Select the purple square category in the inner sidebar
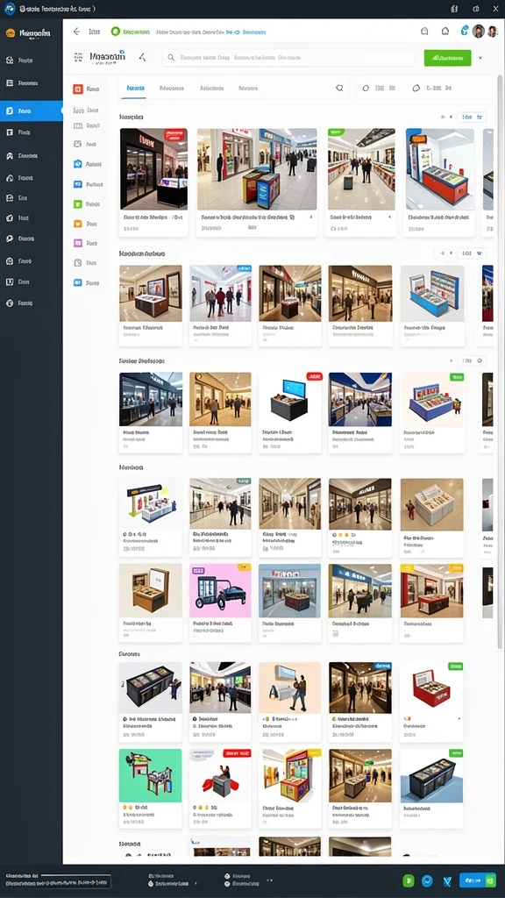Viewport: 505px width, 898px height. click(x=78, y=243)
